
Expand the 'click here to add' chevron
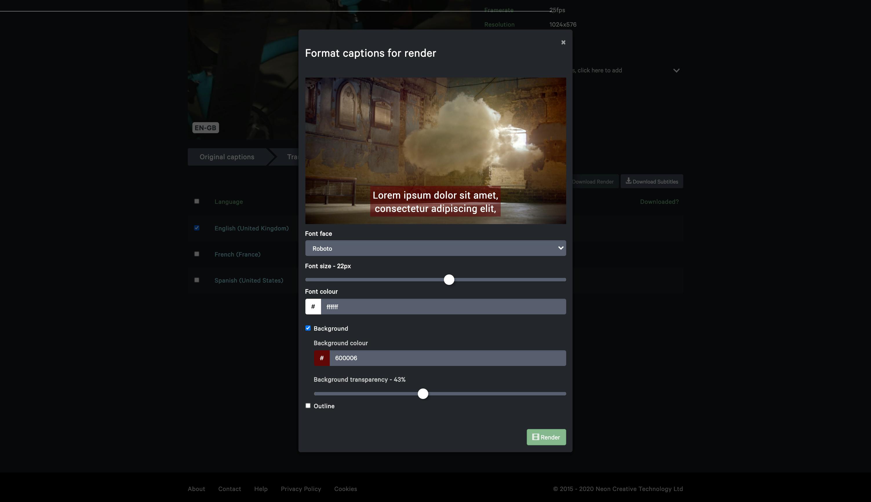[x=676, y=71]
